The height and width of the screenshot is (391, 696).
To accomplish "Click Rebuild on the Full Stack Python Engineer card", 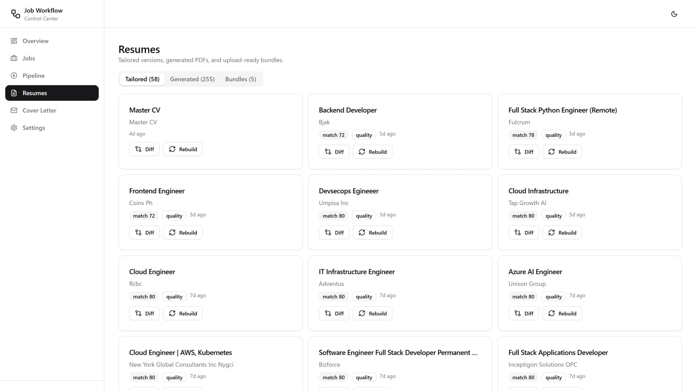I will point(562,152).
